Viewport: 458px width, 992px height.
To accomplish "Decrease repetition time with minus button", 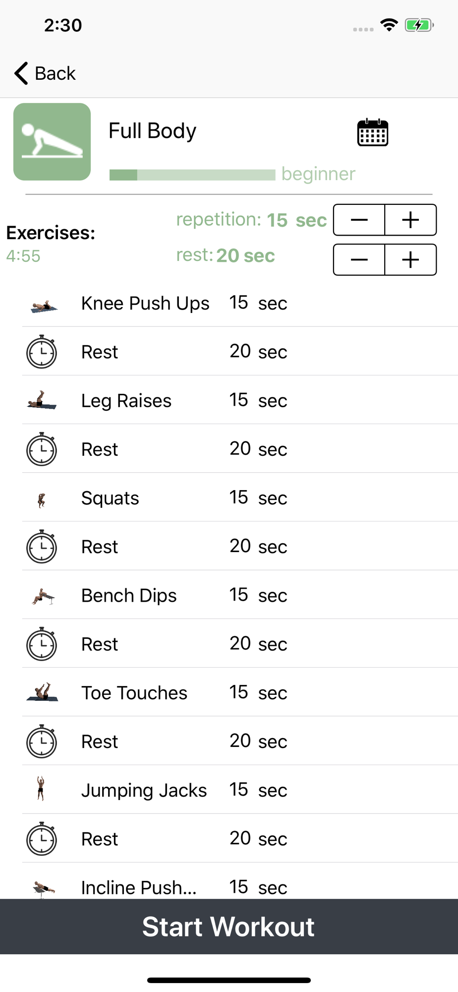I will (x=359, y=220).
